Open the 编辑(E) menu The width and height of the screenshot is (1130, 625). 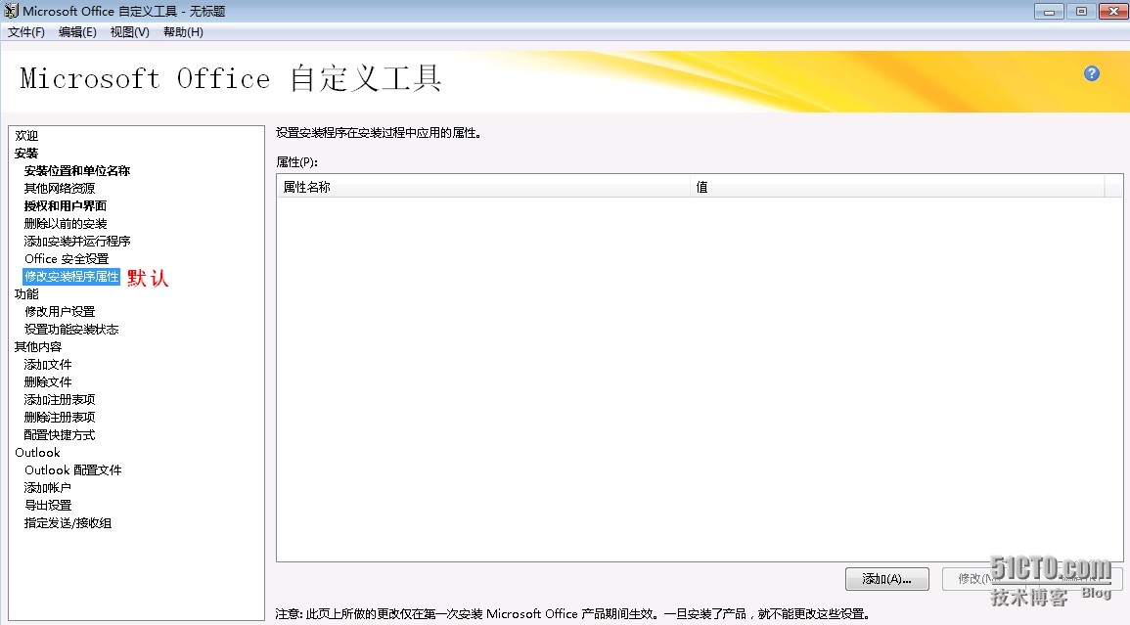pos(77,31)
